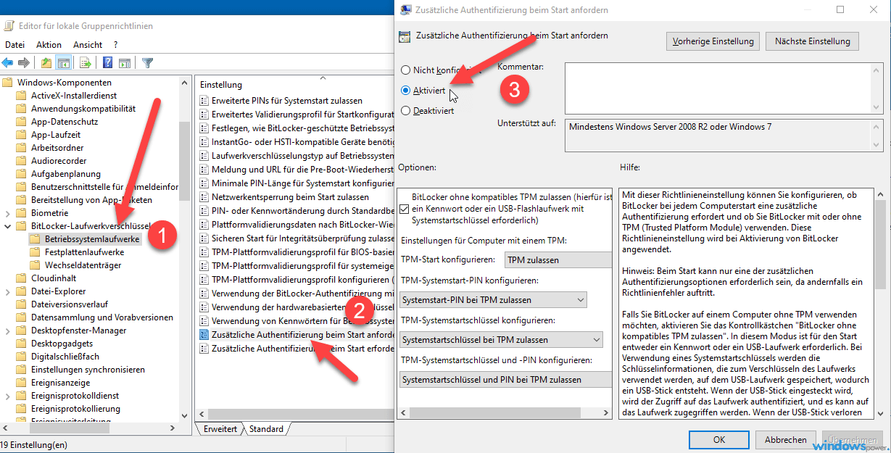Click the Windows-Komponenten folder icon
Screen dimensions: 891x453
coord(8,82)
